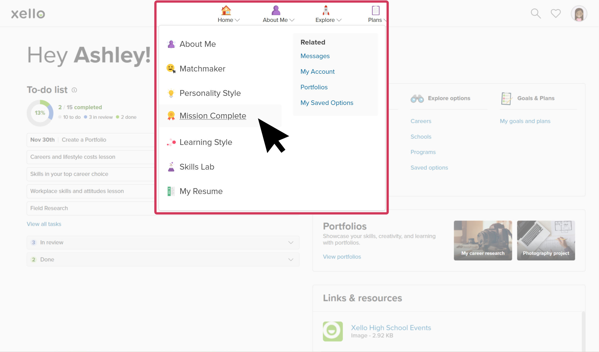The image size is (599, 352).
Task: Select Skills Lab from About Me menu
Action: pyautogui.click(x=196, y=166)
